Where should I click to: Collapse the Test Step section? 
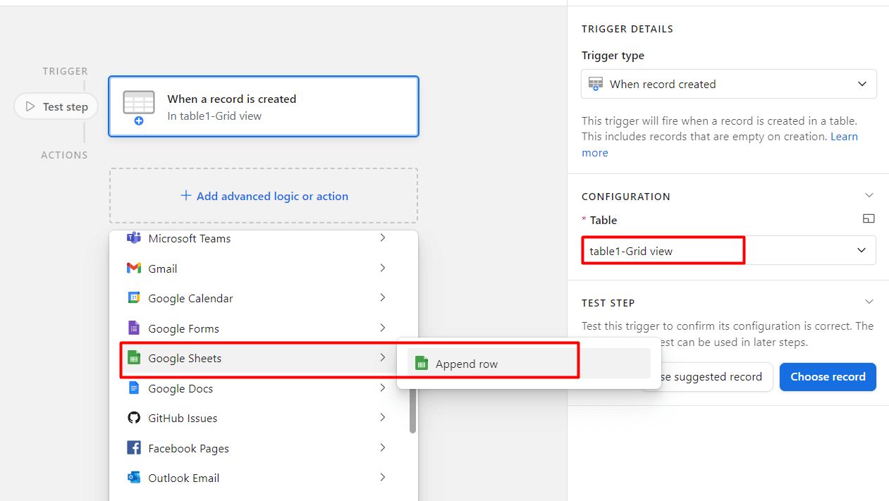tap(869, 301)
